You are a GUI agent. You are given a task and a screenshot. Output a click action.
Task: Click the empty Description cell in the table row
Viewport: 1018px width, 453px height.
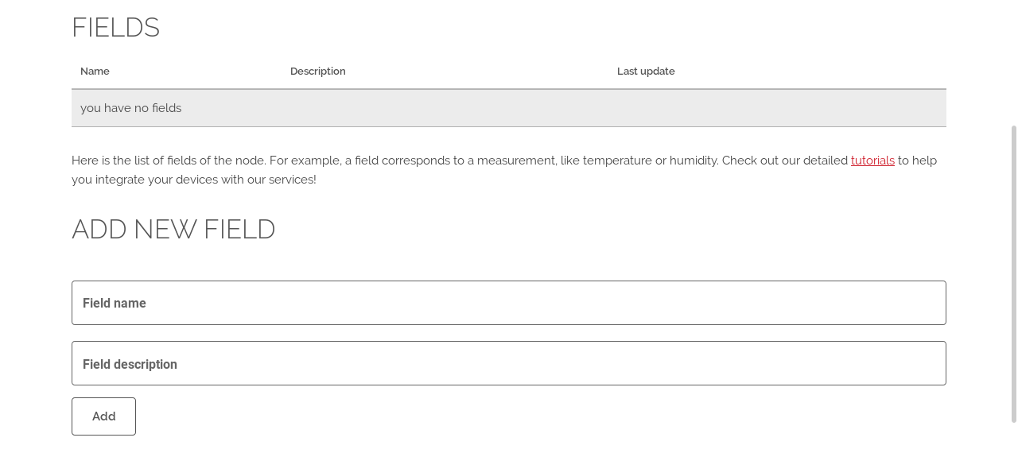point(445,108)
